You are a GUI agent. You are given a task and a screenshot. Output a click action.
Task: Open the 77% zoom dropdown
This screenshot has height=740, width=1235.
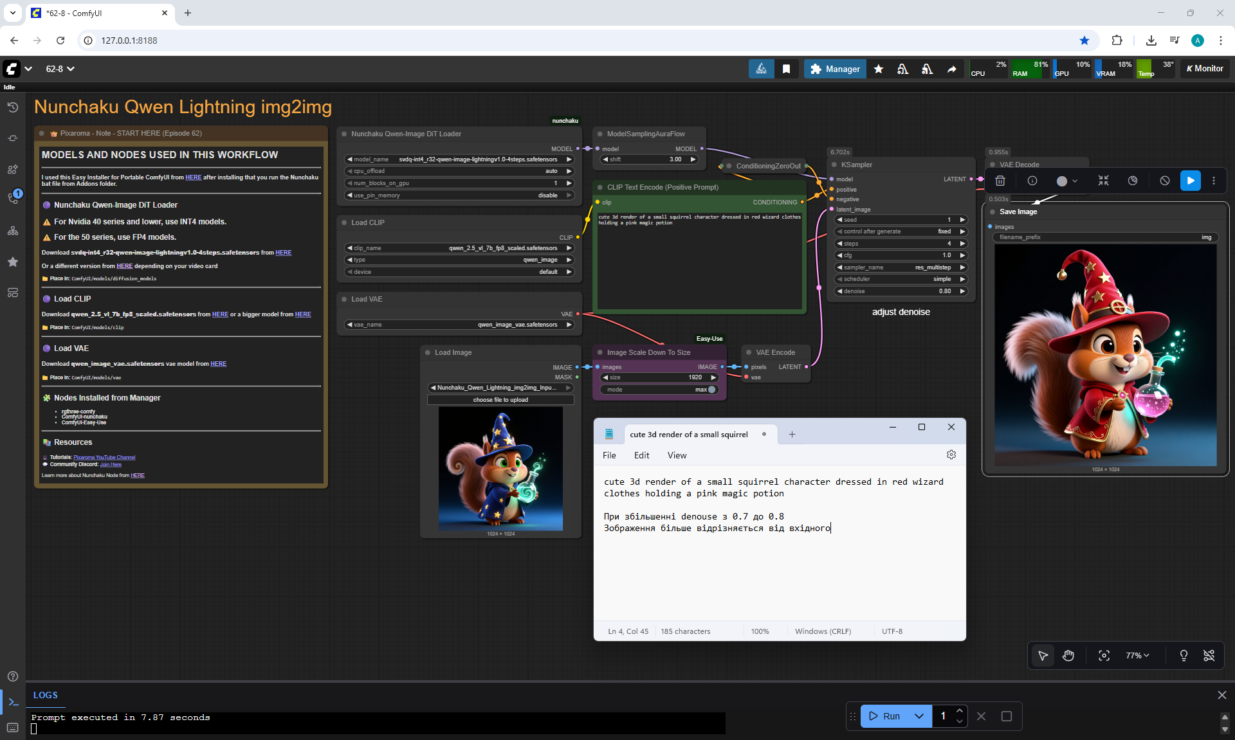[x=1137, y=655]
